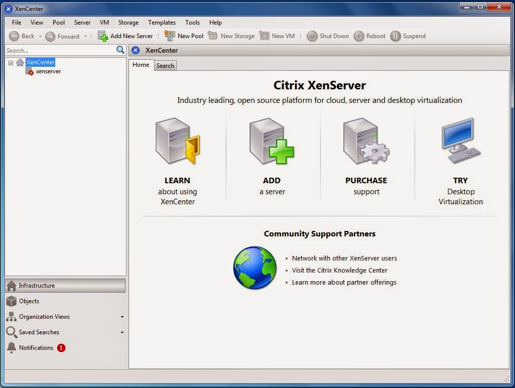The height and width of the screenshot is (388, 515).
Task: Open the Forward history dropdown arrow
Action: click(85, 37)
